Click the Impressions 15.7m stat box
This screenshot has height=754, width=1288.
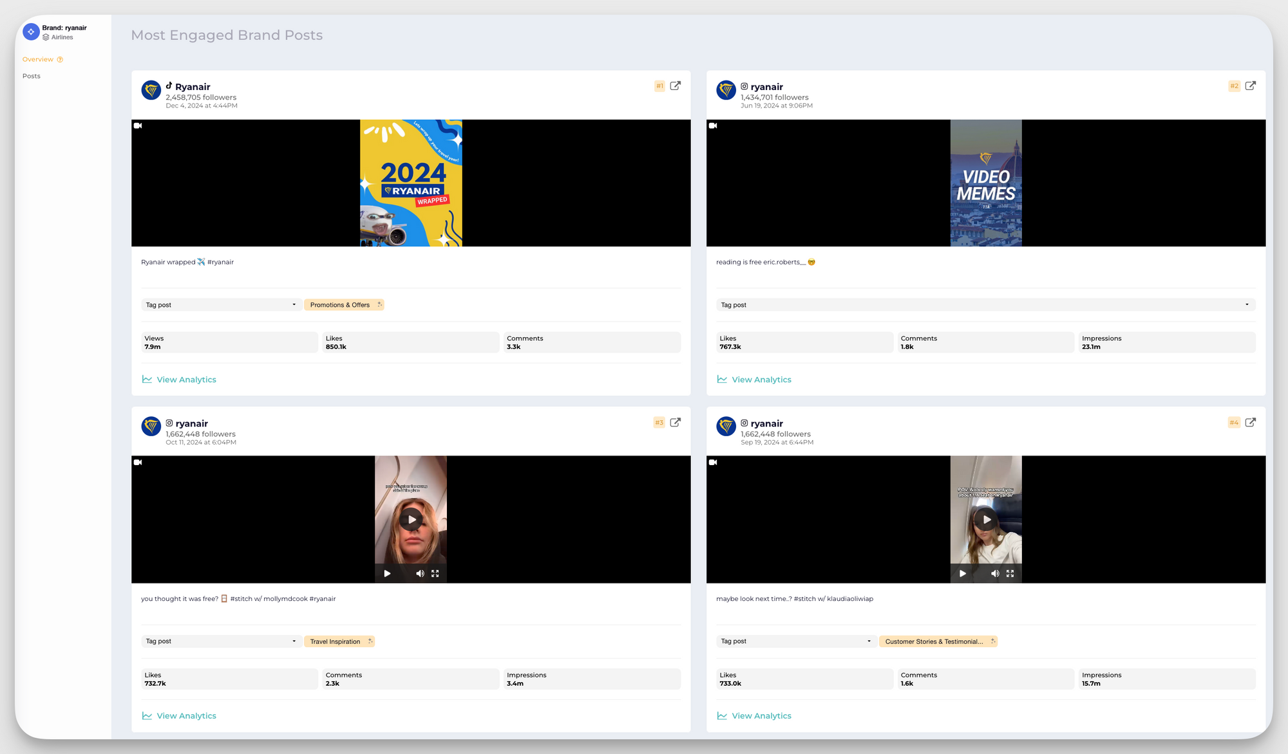[x=1167, y=679]
